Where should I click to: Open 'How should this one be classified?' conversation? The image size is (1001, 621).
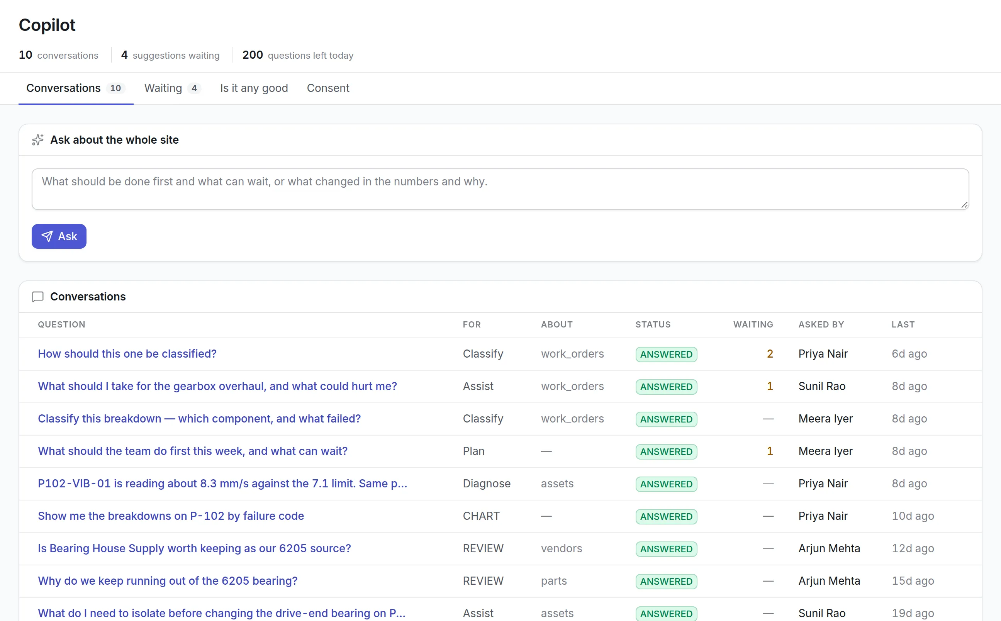[127, 354]
